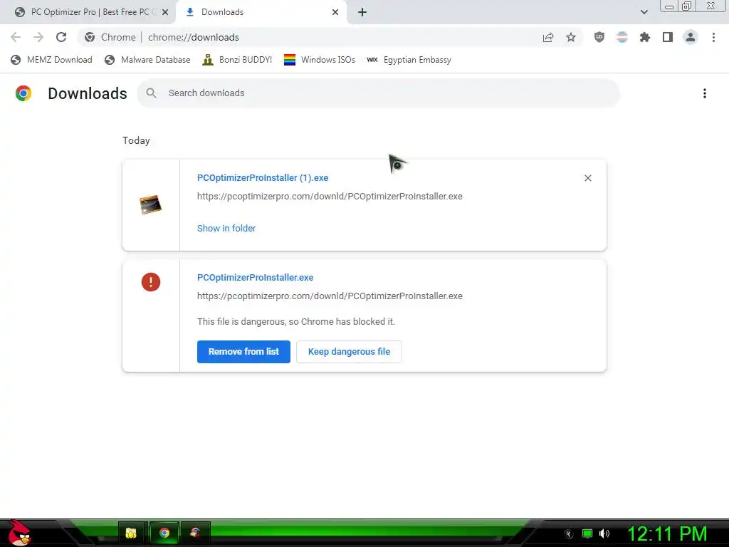Open the Angry Birds start button

point(19,533)
